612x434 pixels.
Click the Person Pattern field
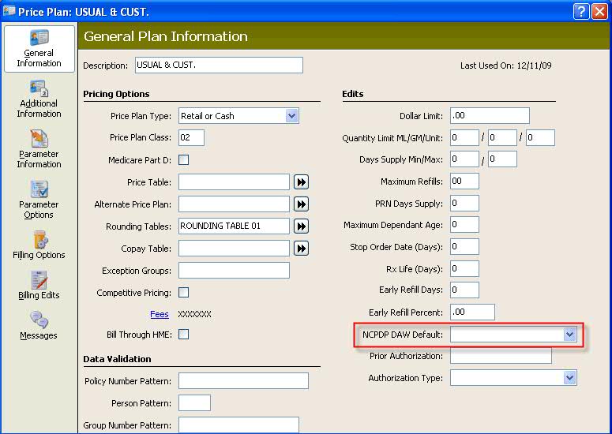194,402
